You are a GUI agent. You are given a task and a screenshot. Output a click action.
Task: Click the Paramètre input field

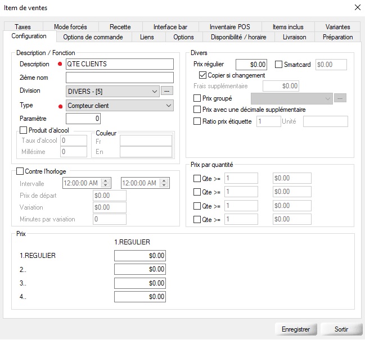(83, 119)
